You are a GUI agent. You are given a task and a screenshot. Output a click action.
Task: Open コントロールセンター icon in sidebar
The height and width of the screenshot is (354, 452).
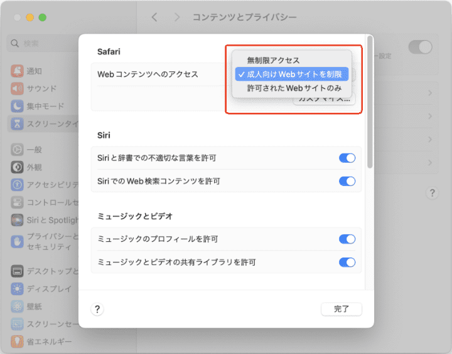point(17,202)
